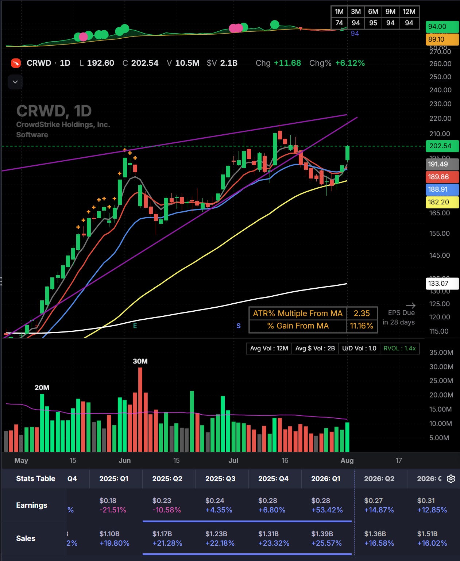The height and width of the screenshot is (561, 460).
Task: Click the $V 2.1B dollar volume value
Action: 229,63
